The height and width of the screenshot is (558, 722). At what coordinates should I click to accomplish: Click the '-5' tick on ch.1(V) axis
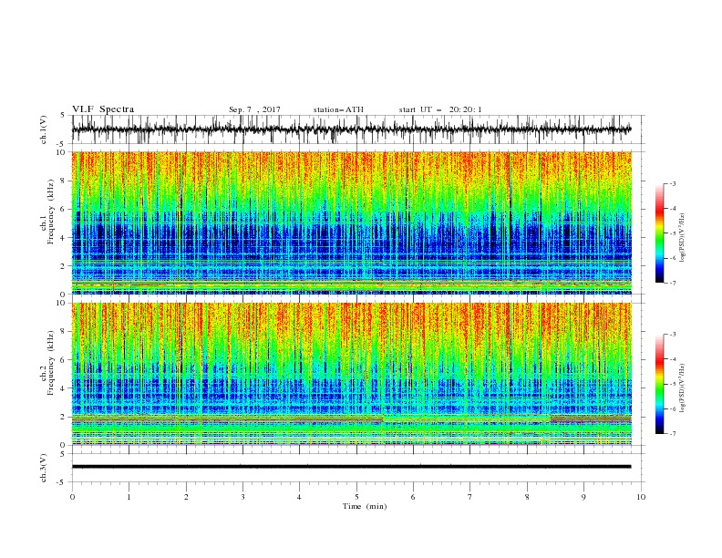(x=62, y=144)
